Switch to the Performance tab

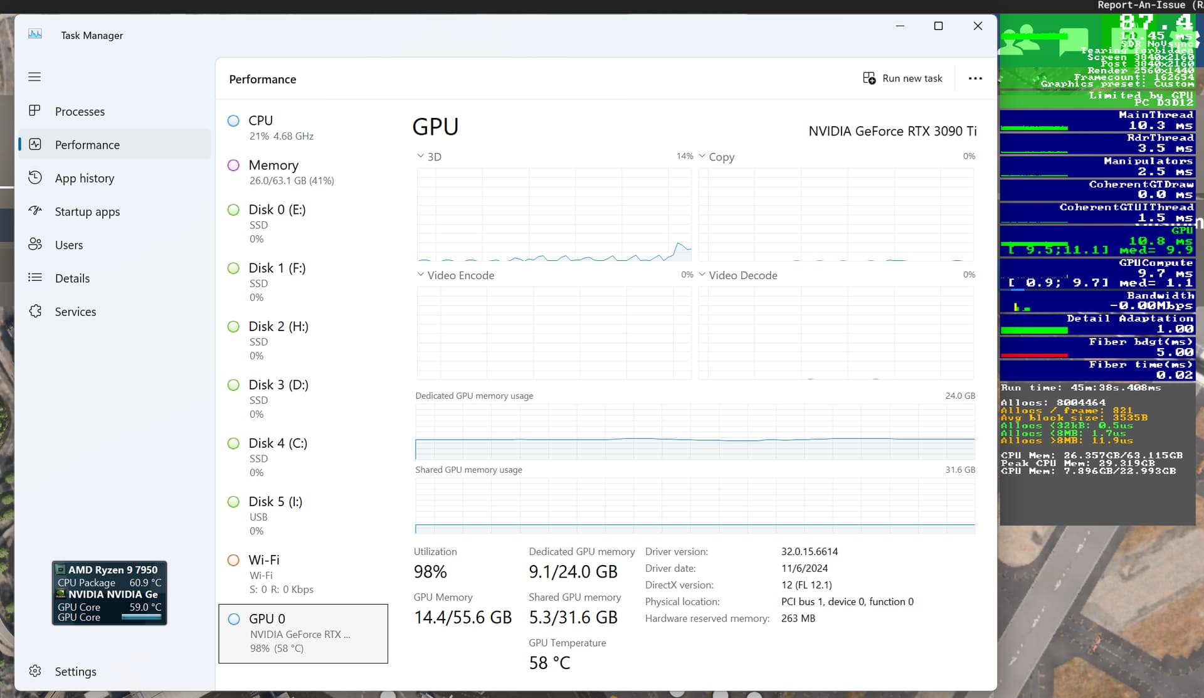click(87, 145)
